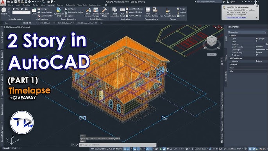The width and height of the screenshot is (268, 151).
Task: Expand the balloon tip down arrow
Action: 256,18
